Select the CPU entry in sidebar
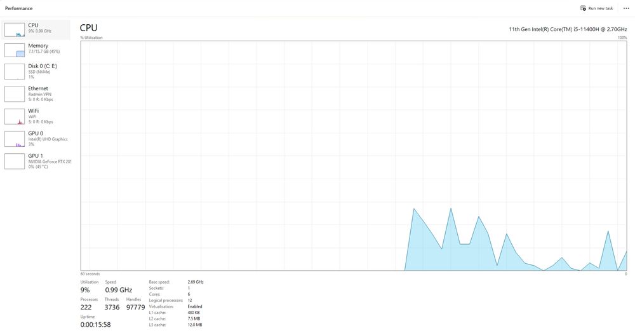635x335 pixels. pyautogui.click(x=36, y=30)
